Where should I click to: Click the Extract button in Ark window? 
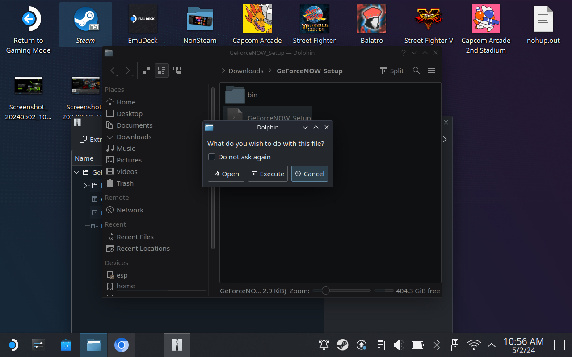click(x=90, y=140)
